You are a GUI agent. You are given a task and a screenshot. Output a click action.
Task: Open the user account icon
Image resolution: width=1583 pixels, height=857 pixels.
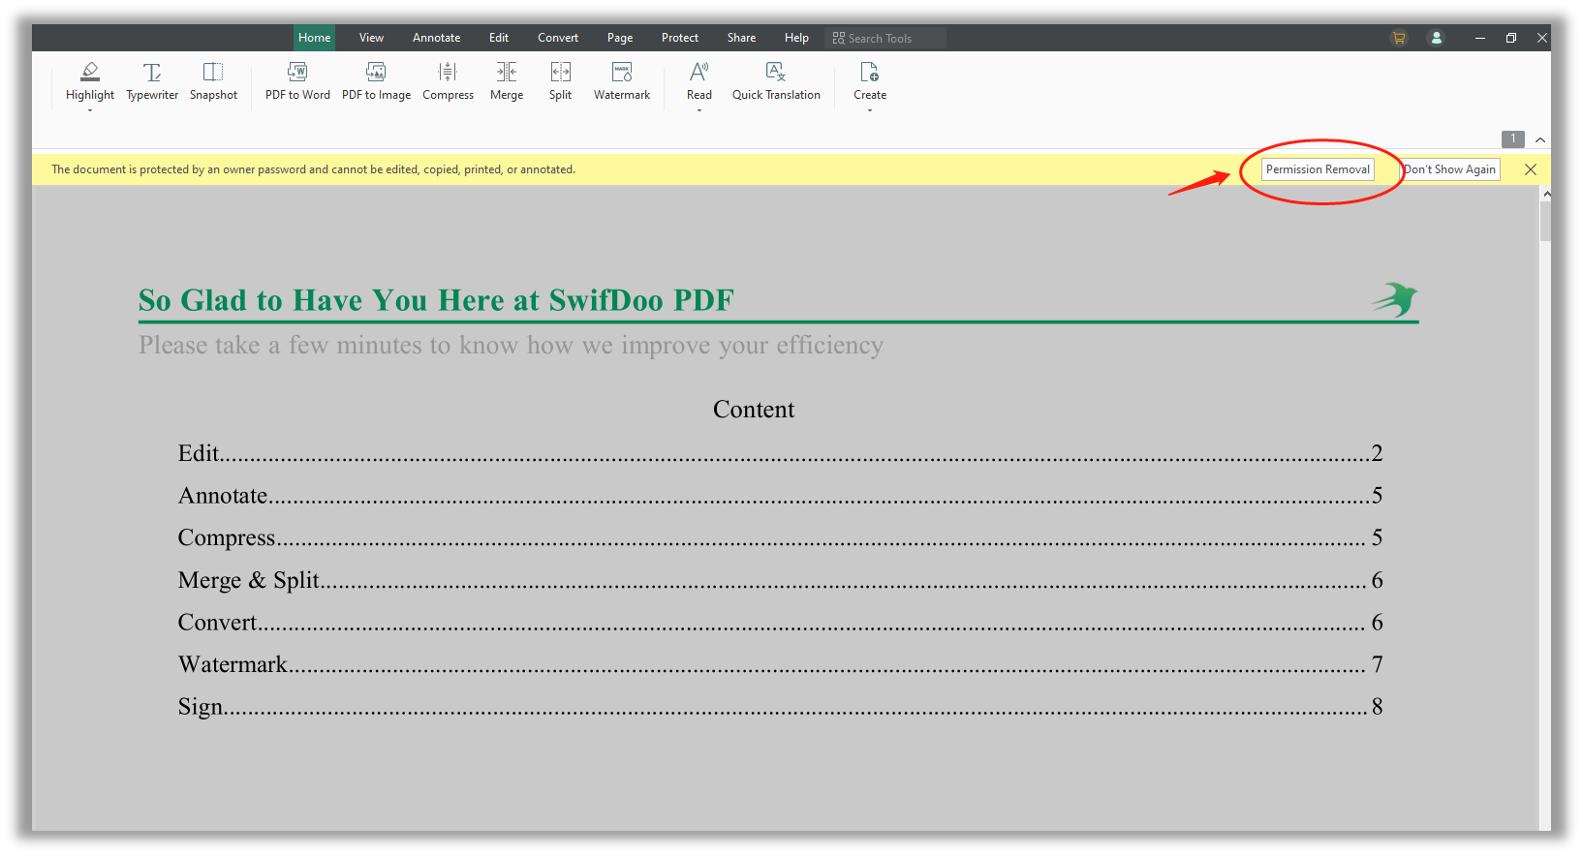click(1437, 38)
